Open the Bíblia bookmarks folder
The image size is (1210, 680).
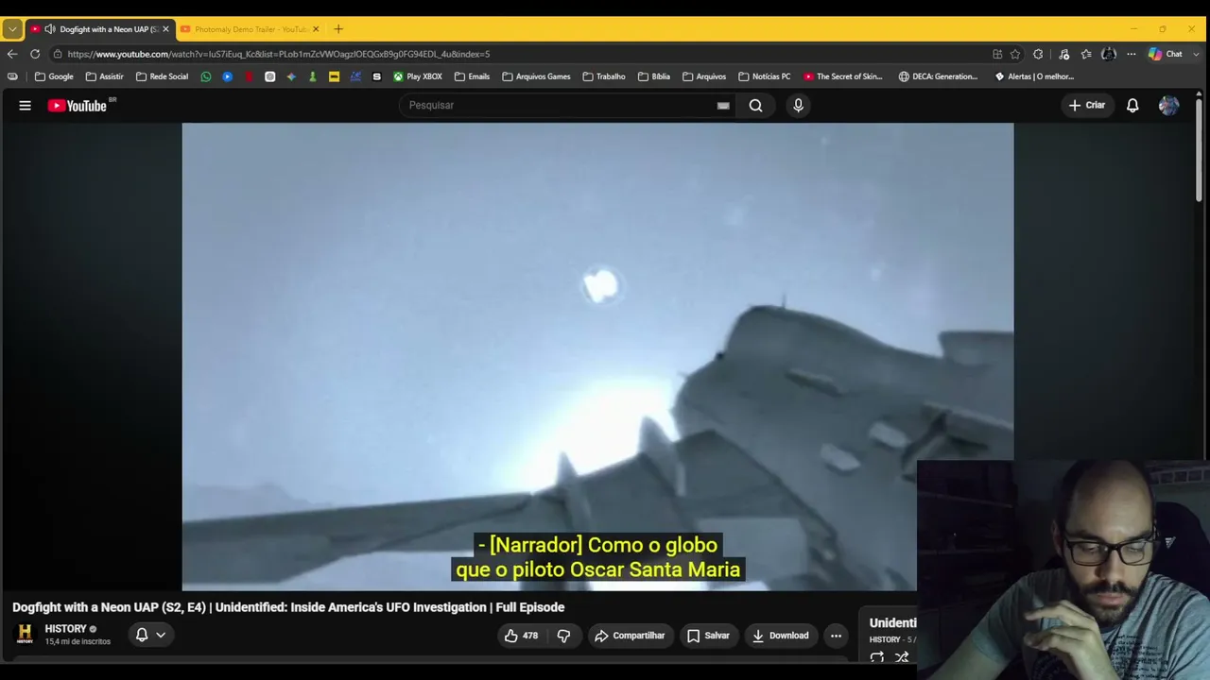coord(654,76)
